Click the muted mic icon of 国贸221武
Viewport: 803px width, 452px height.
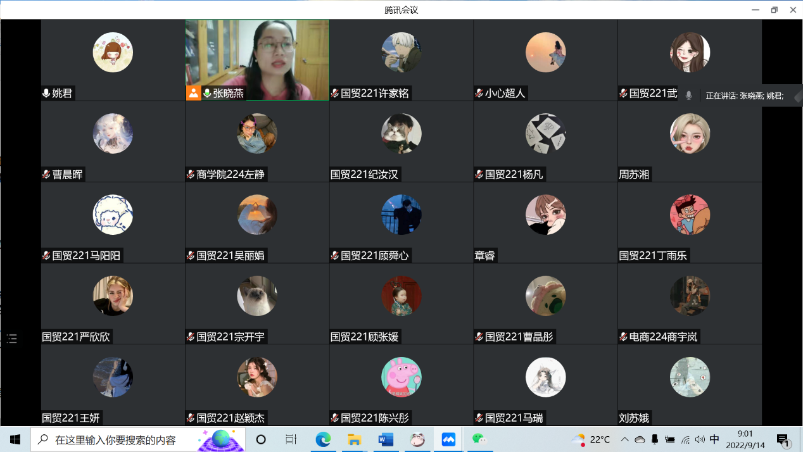click(623, 93)
